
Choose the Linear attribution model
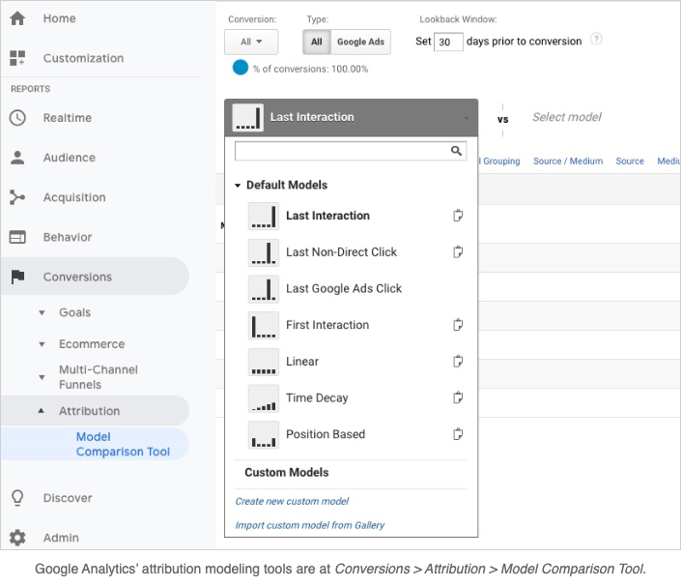tap(302, 362)
